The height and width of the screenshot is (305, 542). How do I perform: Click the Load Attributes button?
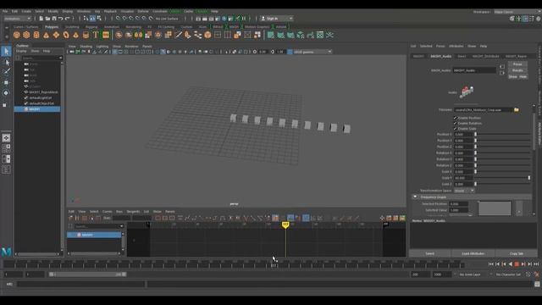[x=473, y=253]
